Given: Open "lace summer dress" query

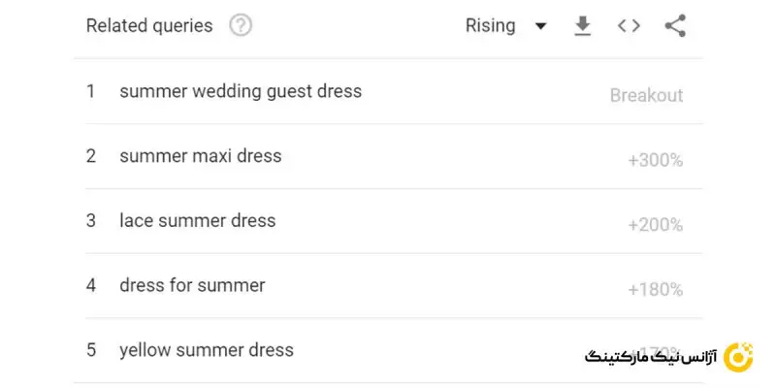Looking at the screenshot, I should pyautogui.click(x=197, y=221).
